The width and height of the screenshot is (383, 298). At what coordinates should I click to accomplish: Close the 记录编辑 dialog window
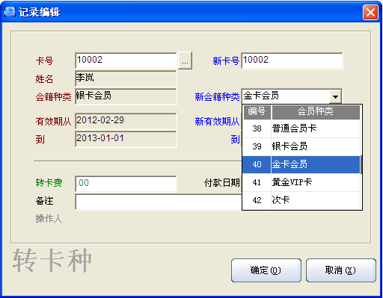point(370,12)
